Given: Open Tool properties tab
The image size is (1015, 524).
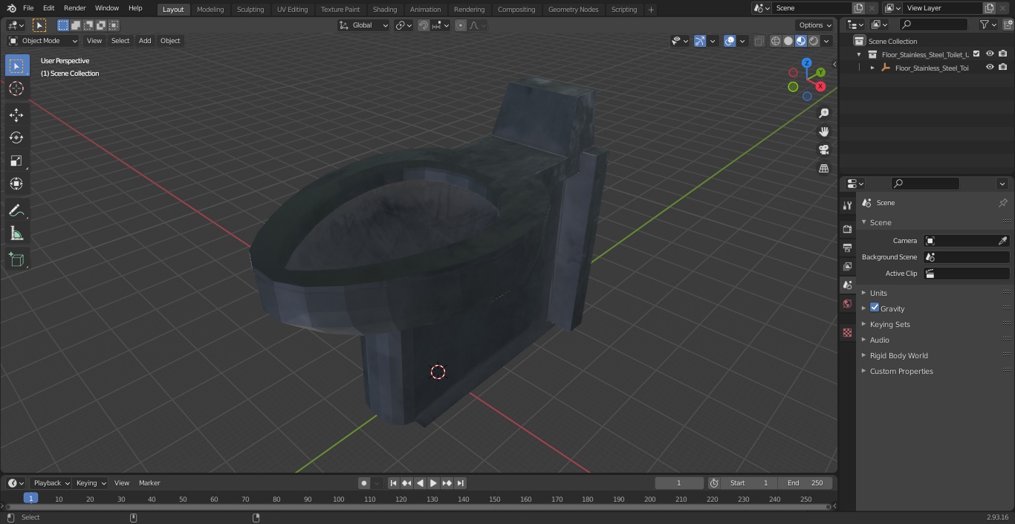Looking at the screenshot, I should pos(847,206).
